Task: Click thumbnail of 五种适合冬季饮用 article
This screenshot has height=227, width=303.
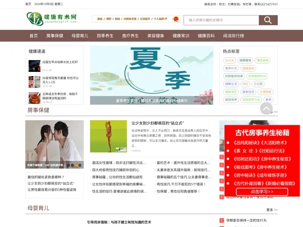Action: pos(35,98)
